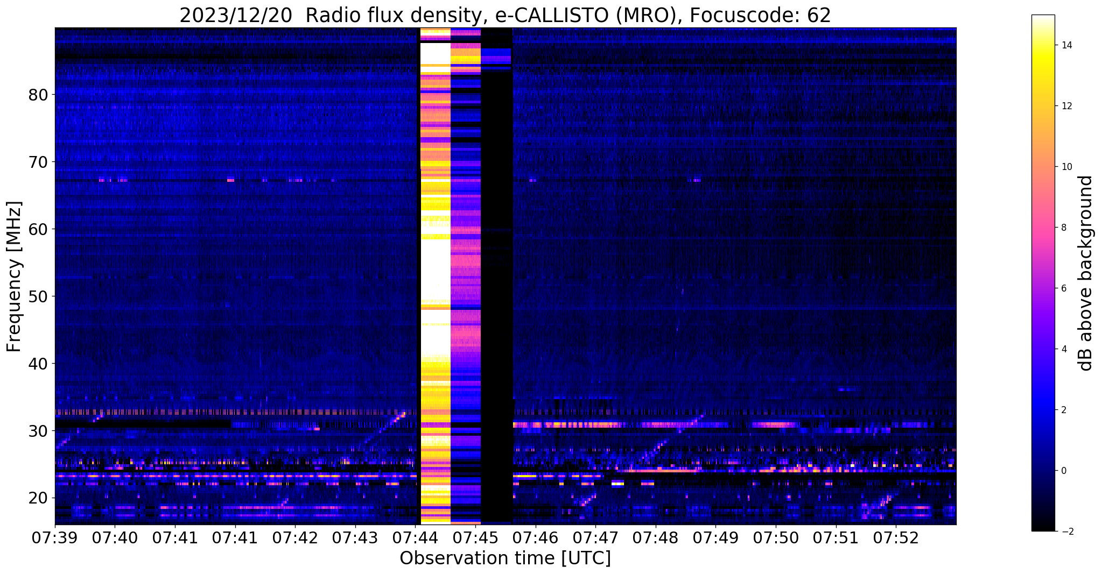
Task: Click the 07:42 time tick label
Action: click(295, 537)
